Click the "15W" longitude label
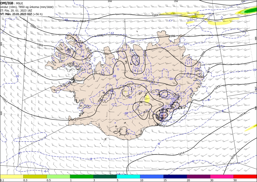This screenshot has width=257, height=182. (x=176, y=1)
